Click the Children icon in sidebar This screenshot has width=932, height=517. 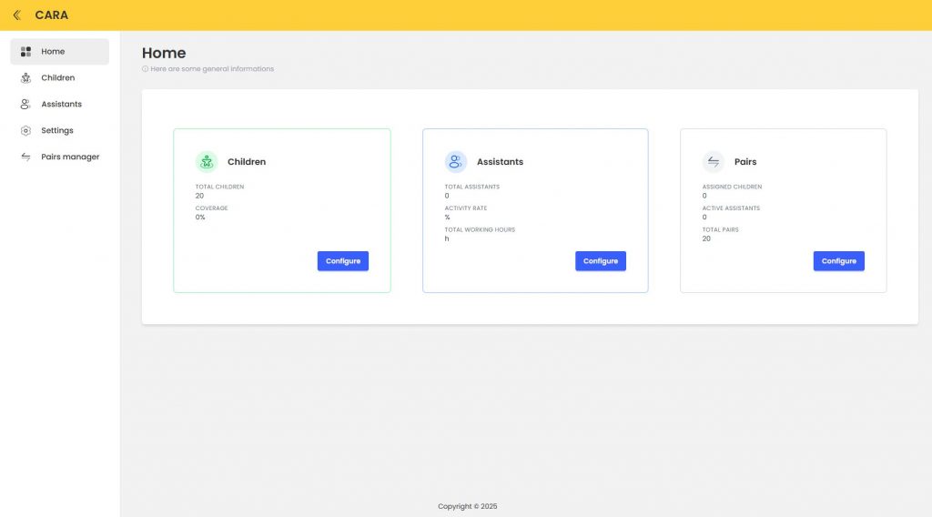(25, 78)
